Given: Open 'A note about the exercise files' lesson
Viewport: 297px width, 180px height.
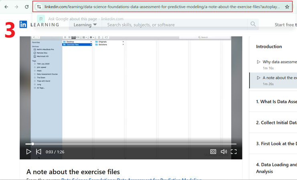Looking at the screenshot, I should tap(273, 80).
